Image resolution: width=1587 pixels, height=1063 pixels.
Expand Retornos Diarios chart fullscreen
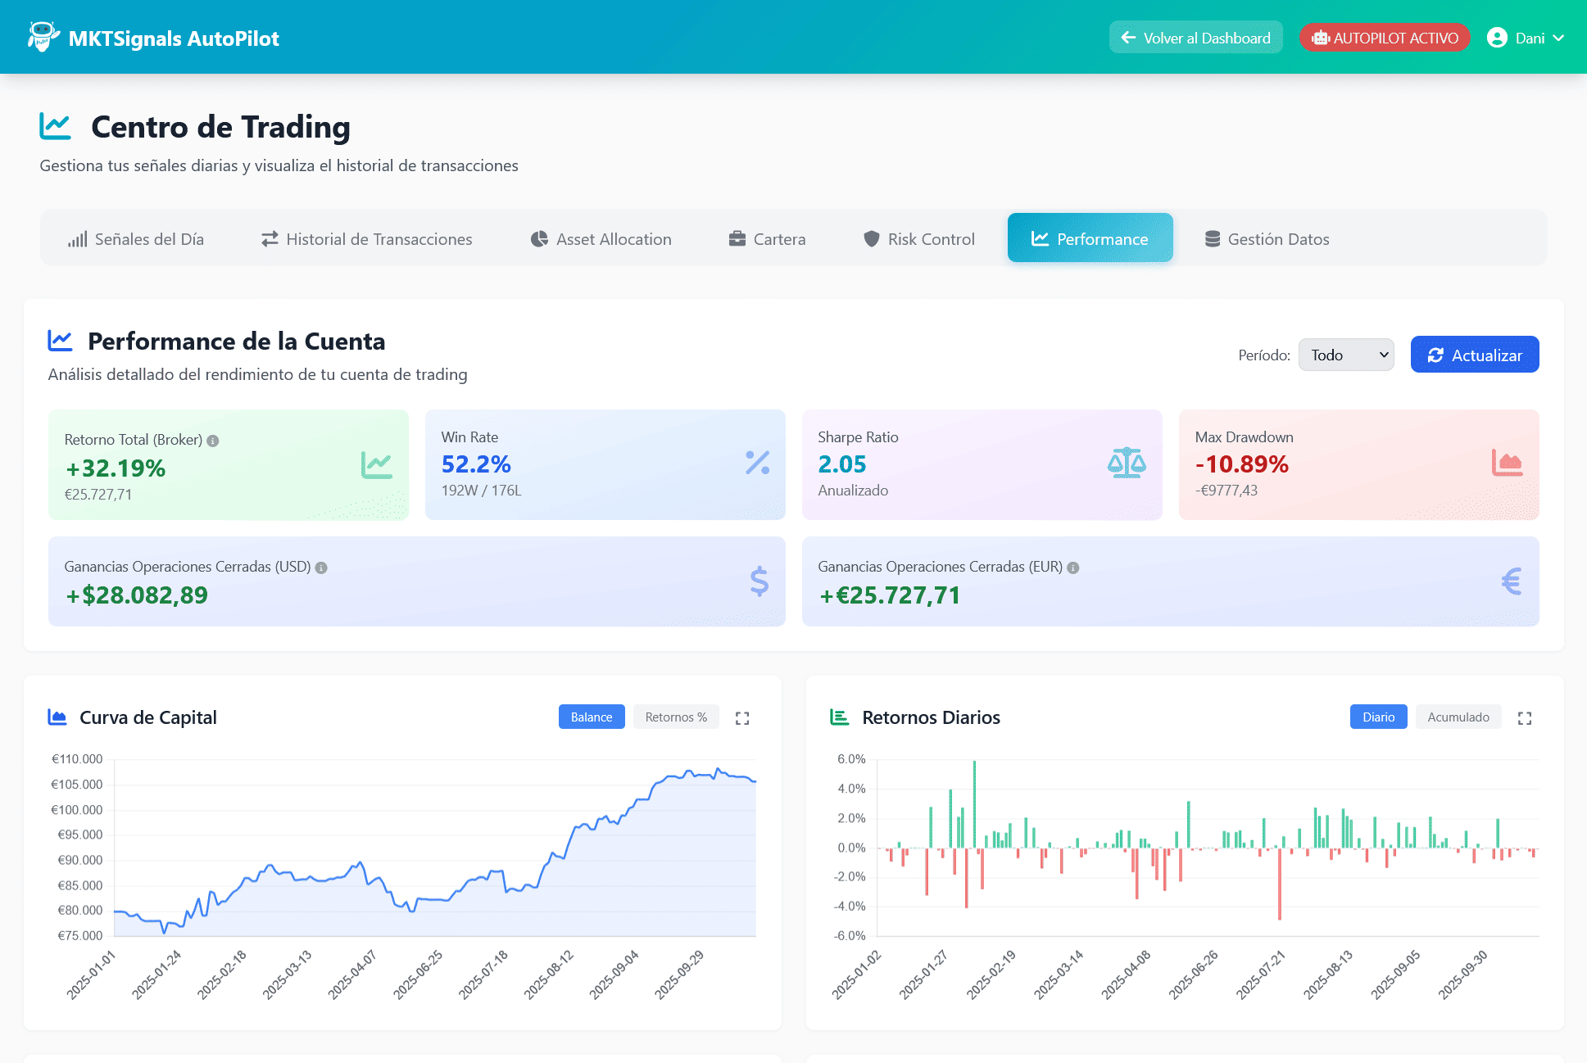click(1525, 718)
